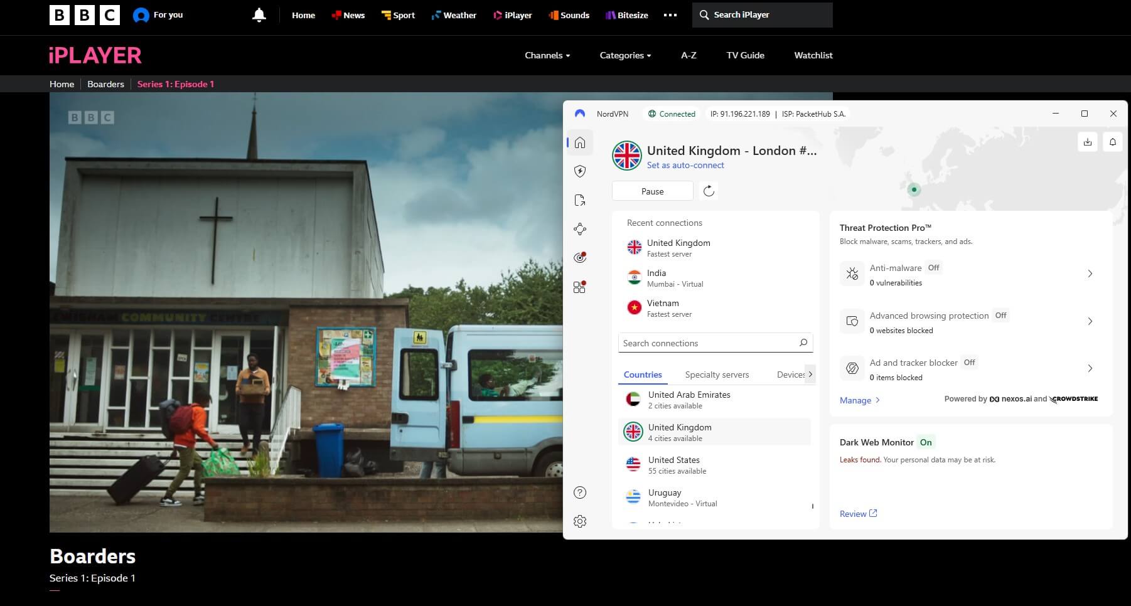Open NordVPN home from the sidebar
The image size is (1131, 606).
(x=580, y=142)
